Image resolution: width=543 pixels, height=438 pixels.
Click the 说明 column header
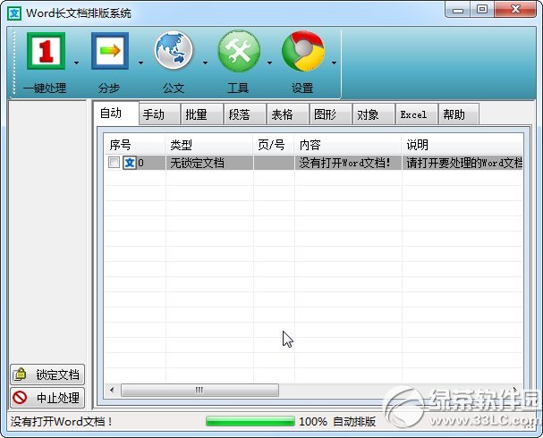pos(462,144)
